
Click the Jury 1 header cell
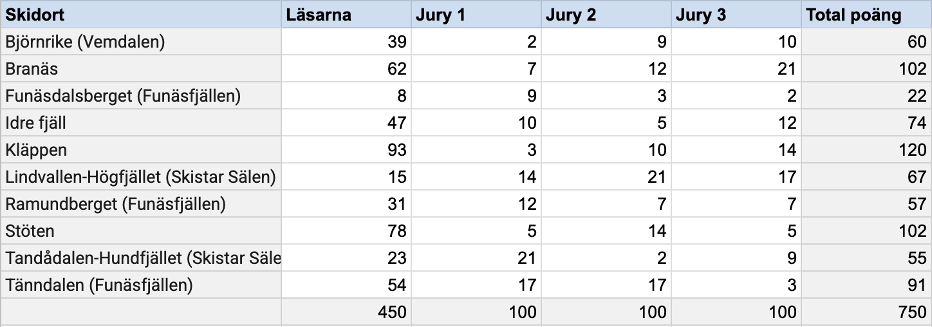(476, 15)
